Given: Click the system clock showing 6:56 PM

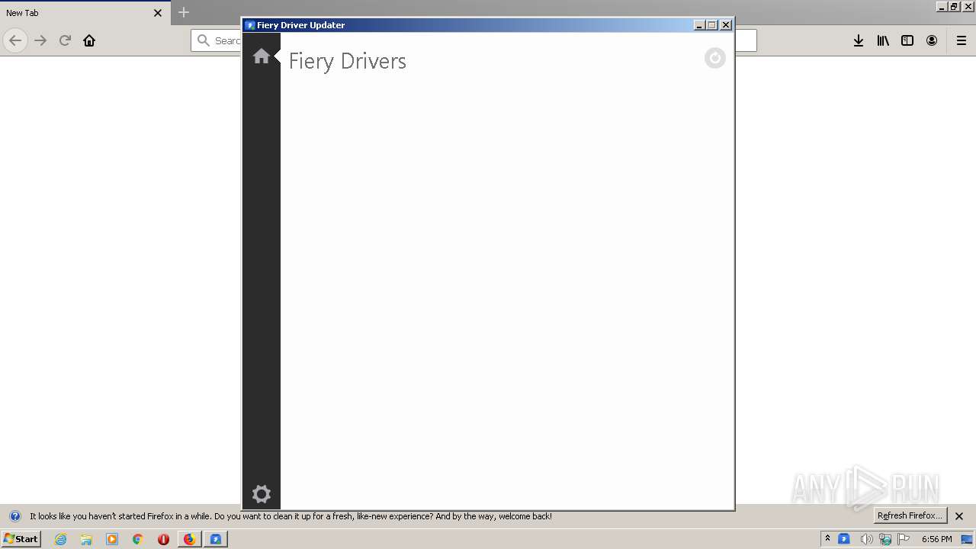Looking at the screenshot, I should [x=936, y=539].
